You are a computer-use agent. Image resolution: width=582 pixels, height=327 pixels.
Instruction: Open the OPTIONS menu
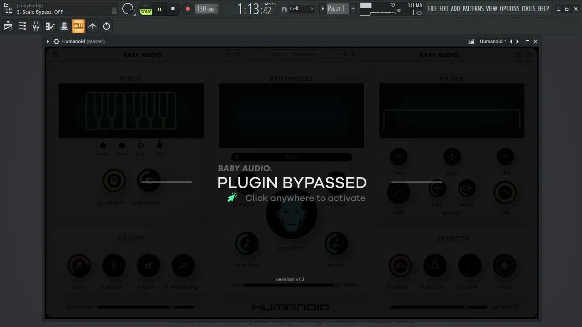(510, 9)
